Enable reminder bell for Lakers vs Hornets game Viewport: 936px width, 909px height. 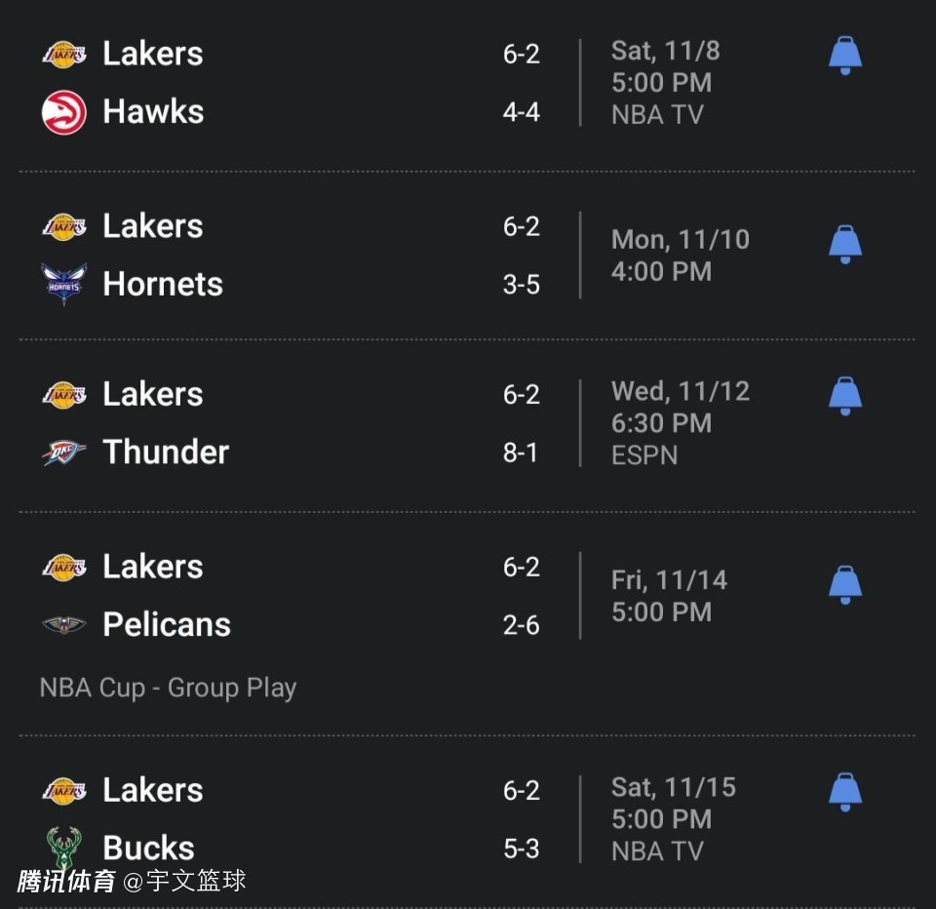coord(845,244)
